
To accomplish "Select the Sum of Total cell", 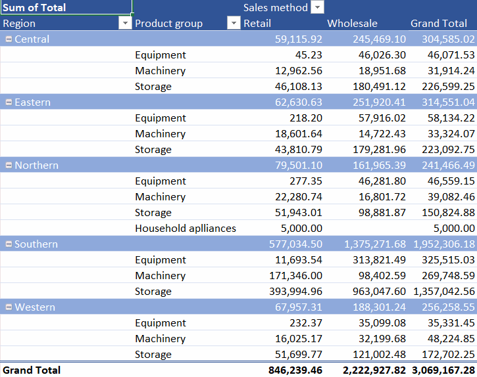I will tap(66, 7).
